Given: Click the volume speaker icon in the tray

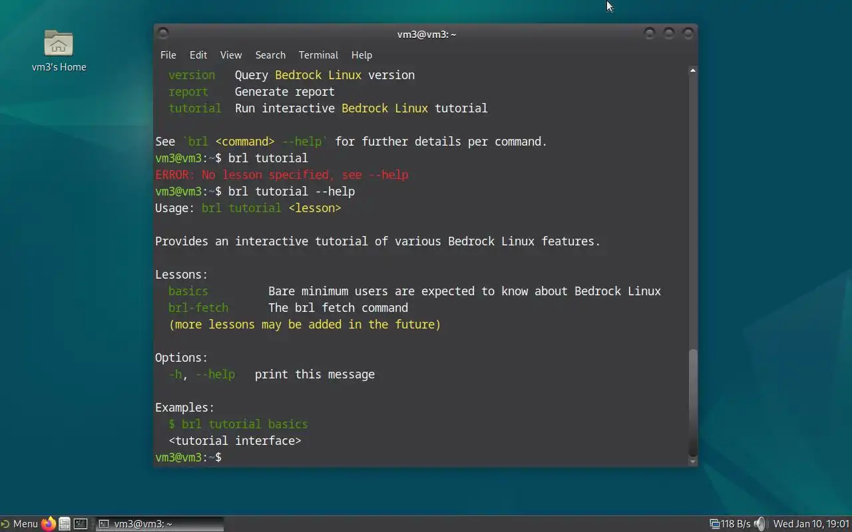Looking at the screenshot, I should (759, 523).
